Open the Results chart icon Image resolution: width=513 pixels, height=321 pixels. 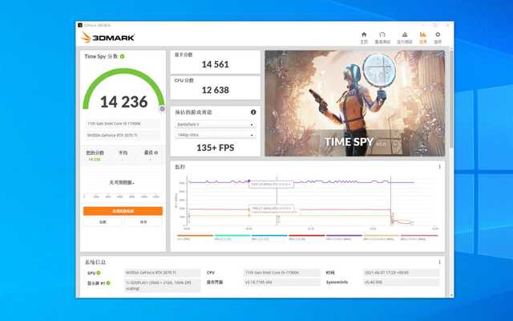coord(423,35)
